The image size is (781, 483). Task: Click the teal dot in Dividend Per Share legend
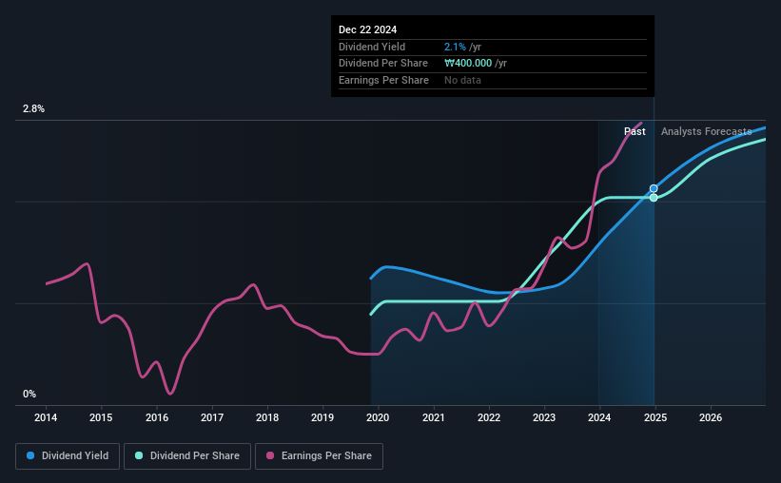tap(139, 455)
